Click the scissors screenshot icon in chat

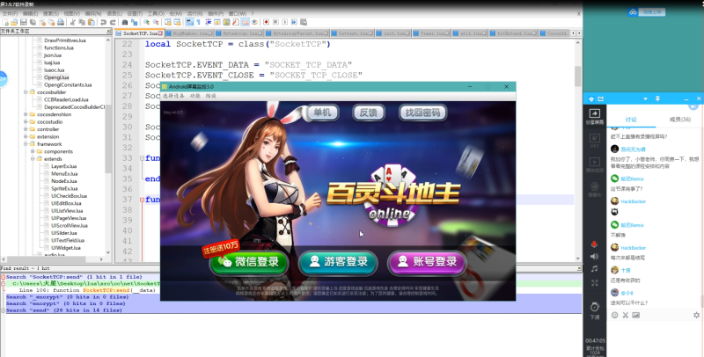coord(626,316)
